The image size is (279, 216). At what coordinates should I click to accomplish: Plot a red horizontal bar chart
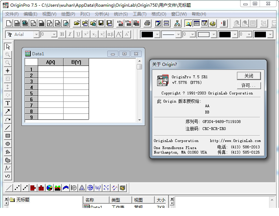point(33,188)
